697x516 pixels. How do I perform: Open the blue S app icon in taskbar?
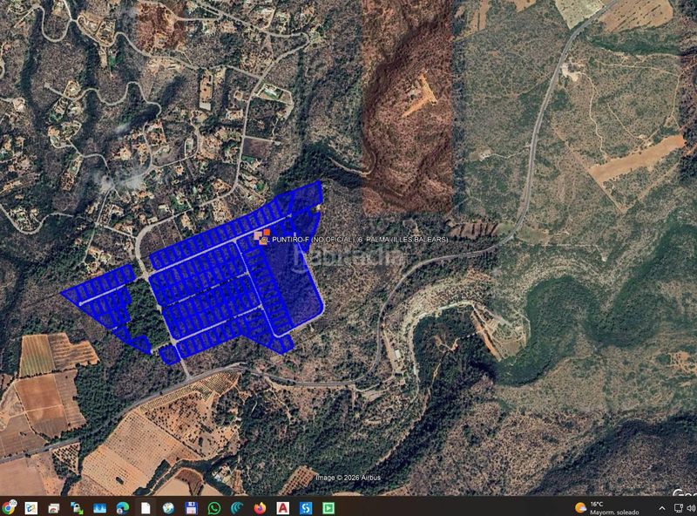pos(306,507)
